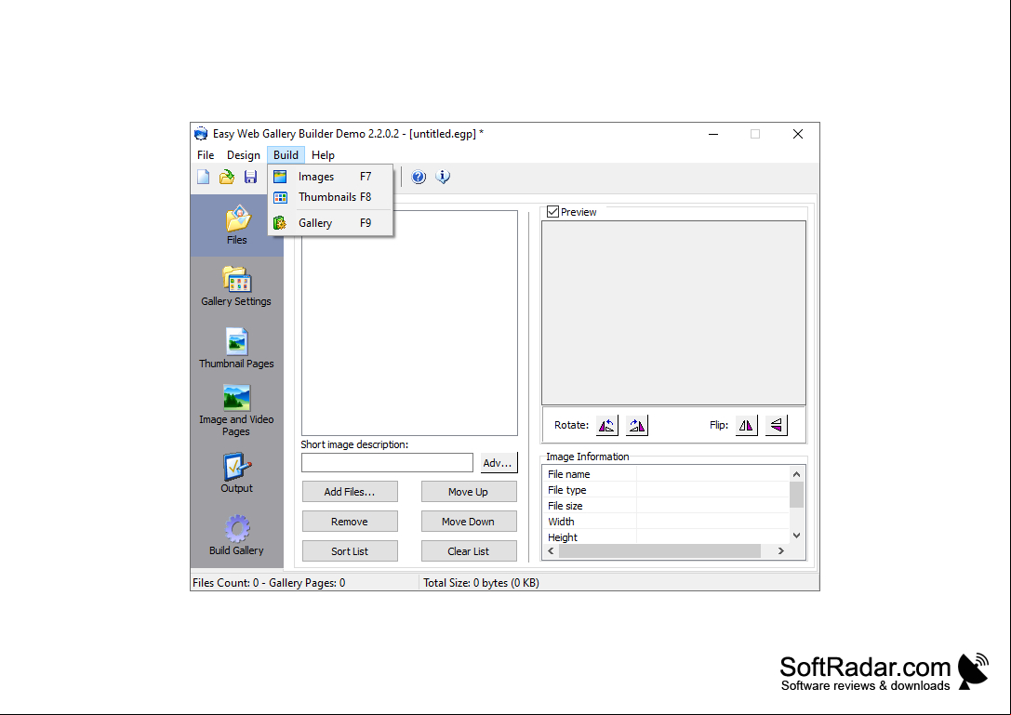Click the Images icon in Build menu

[281, 177]
